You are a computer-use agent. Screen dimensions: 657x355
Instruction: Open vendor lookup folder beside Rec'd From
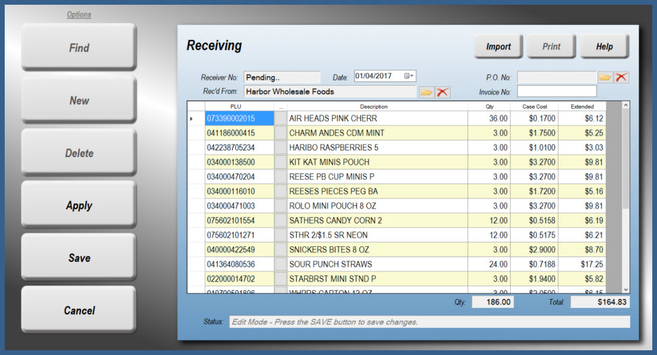click(426, 92)
